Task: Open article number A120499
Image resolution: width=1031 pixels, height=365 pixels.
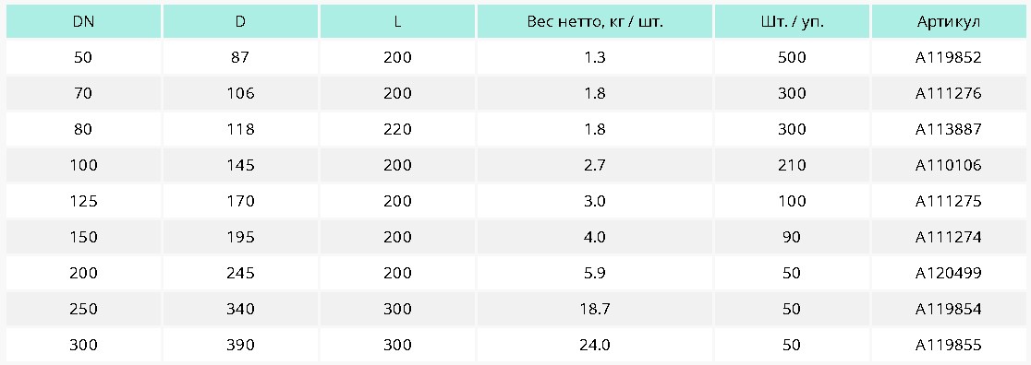Action: 949,273
